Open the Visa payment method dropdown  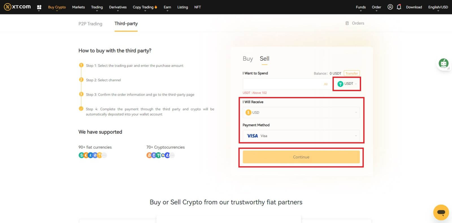301,136
